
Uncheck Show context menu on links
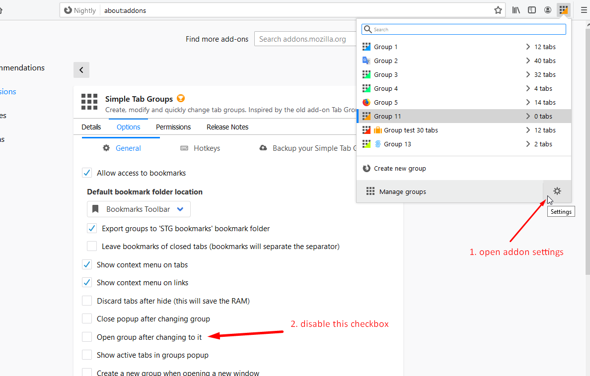(87, 282)
